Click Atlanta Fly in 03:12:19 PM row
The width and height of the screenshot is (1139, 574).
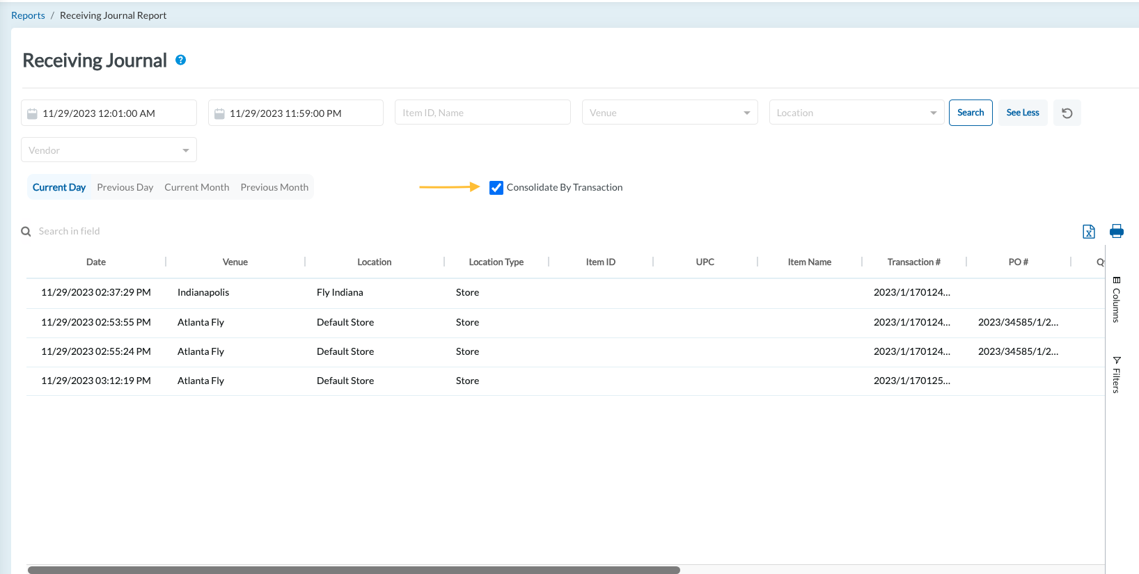click(x=201, y=381)
